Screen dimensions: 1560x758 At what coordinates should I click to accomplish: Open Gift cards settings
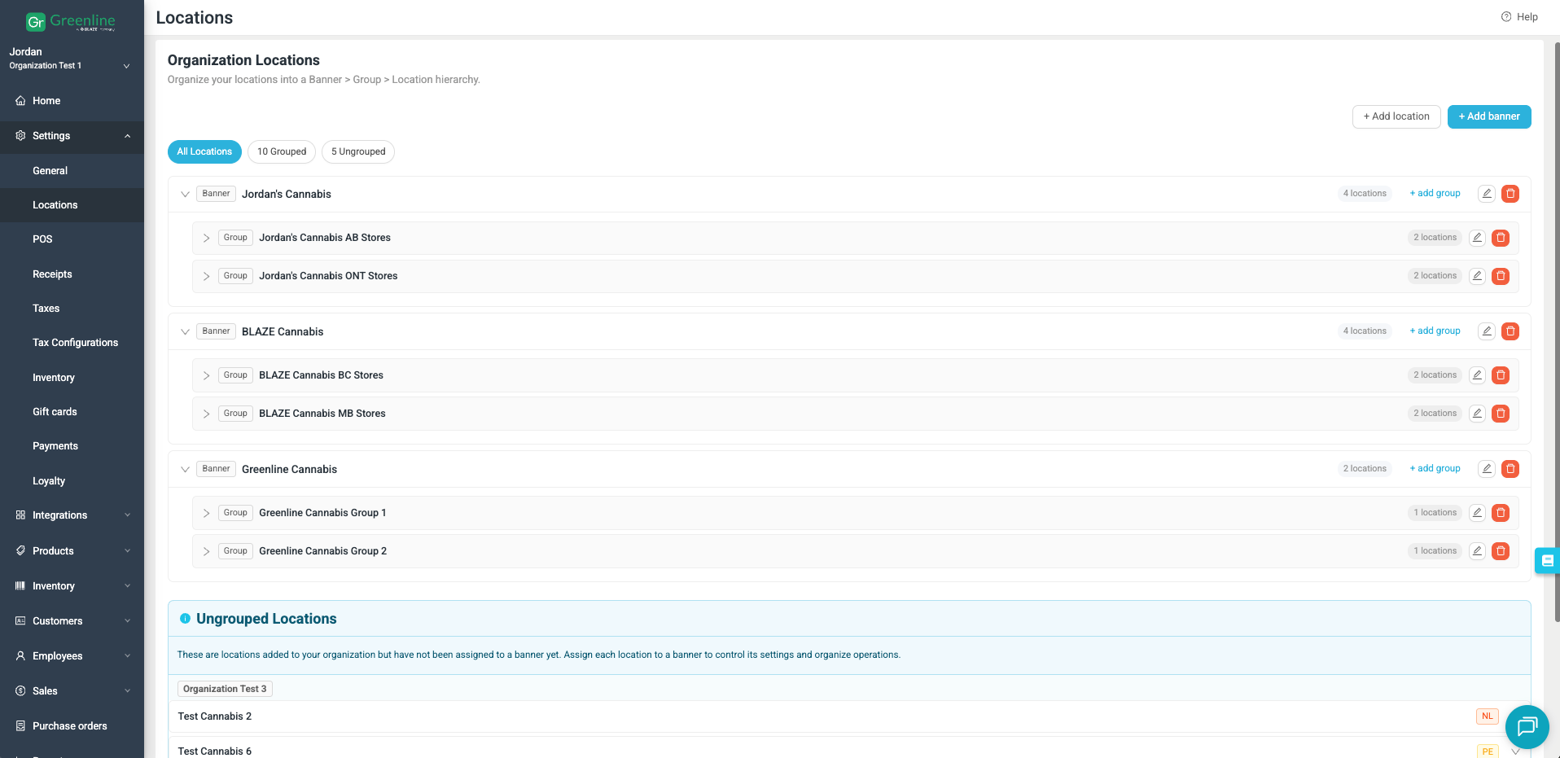point(72,412)
